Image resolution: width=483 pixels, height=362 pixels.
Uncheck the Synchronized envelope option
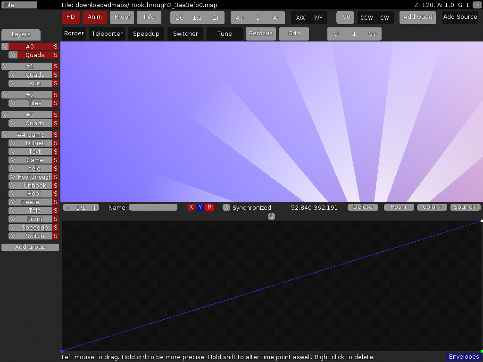[226, 207]
